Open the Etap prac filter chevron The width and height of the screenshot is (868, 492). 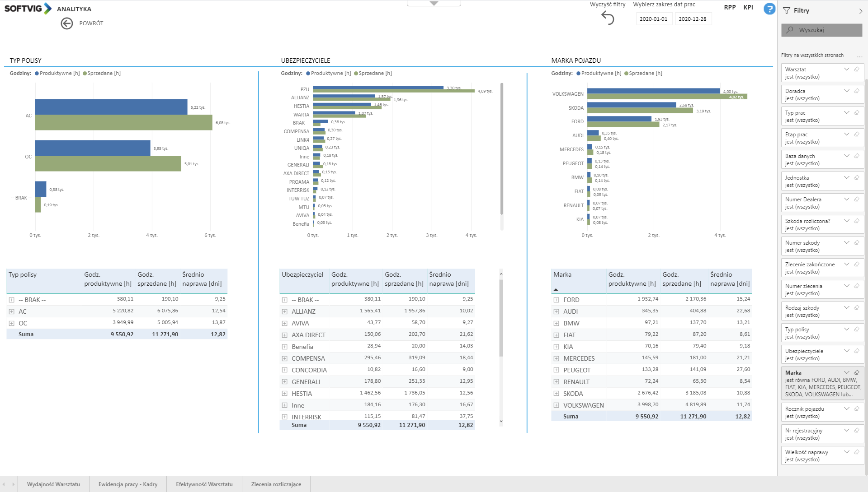tap(846, 135)
